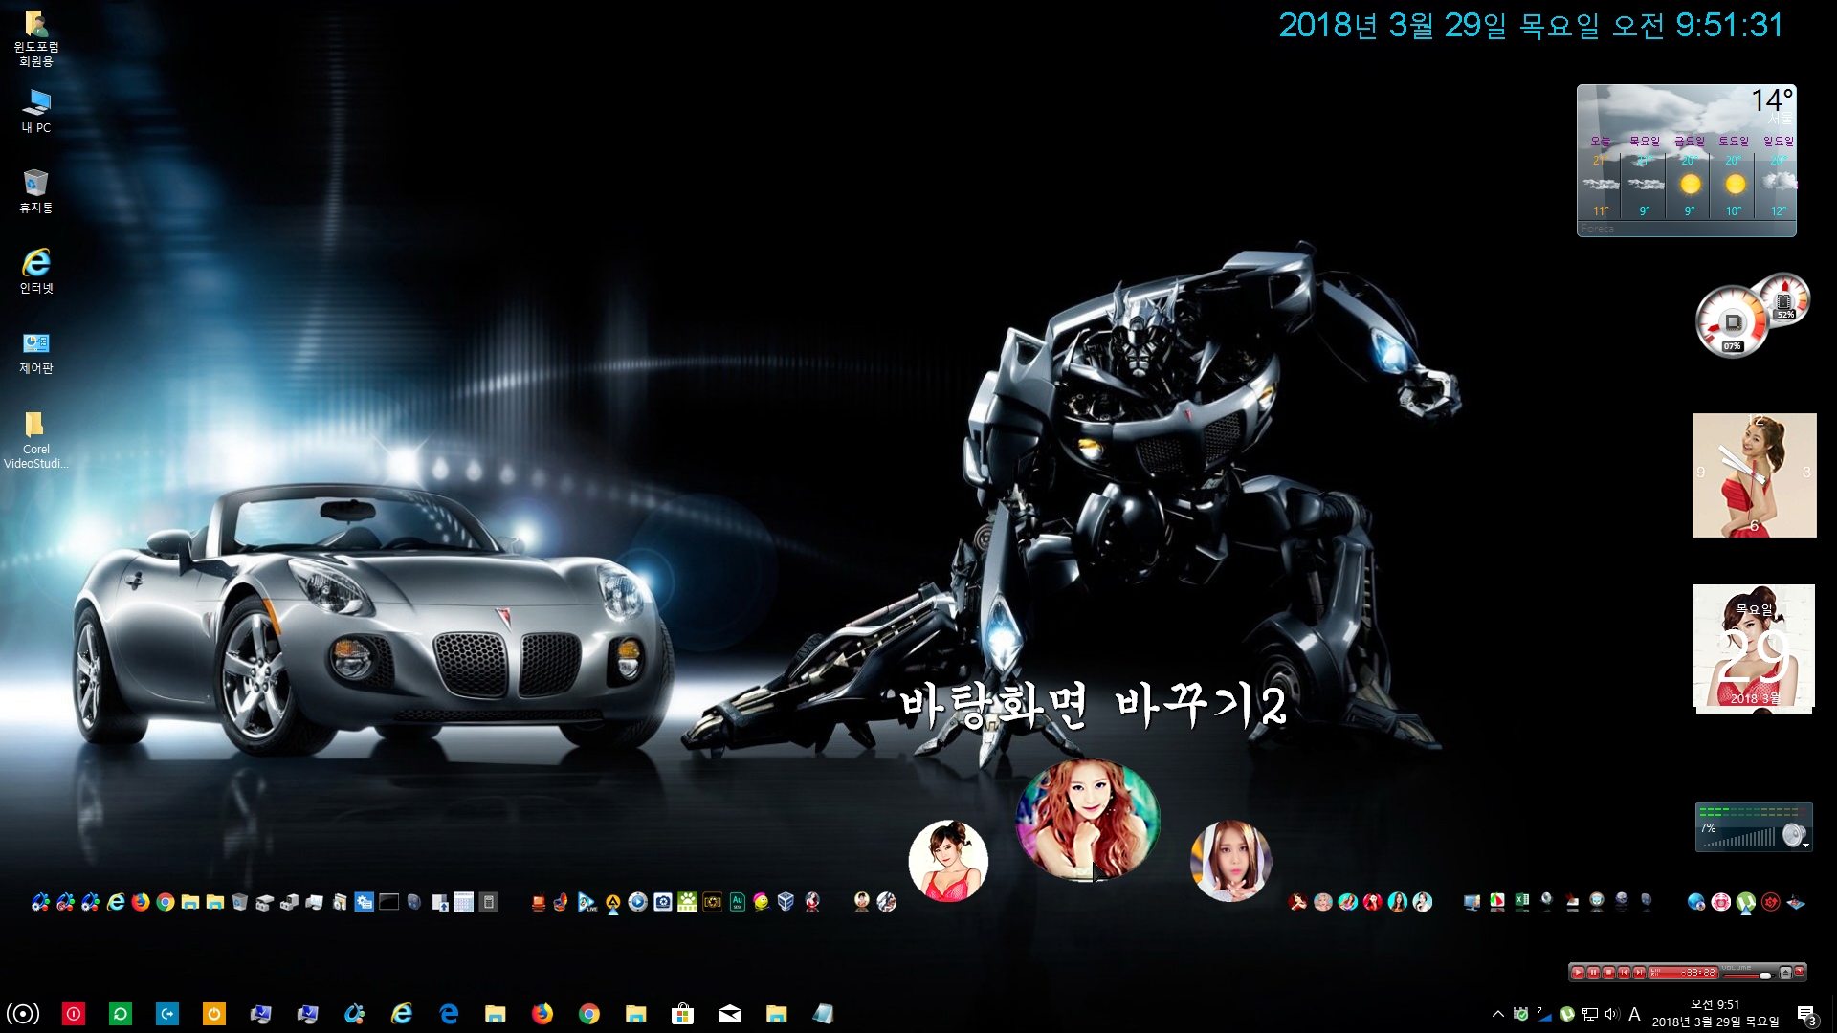
Task: Click the uTorrent system tray icon
Action: (x=1567, y=1014)
